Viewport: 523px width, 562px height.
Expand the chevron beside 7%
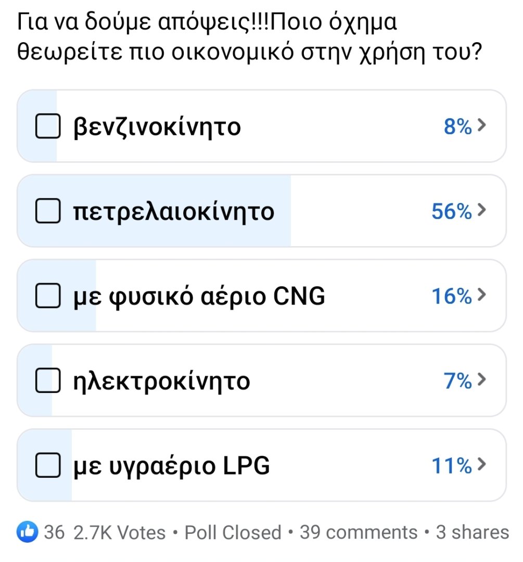pyautogui.click(x=482, y=381)
